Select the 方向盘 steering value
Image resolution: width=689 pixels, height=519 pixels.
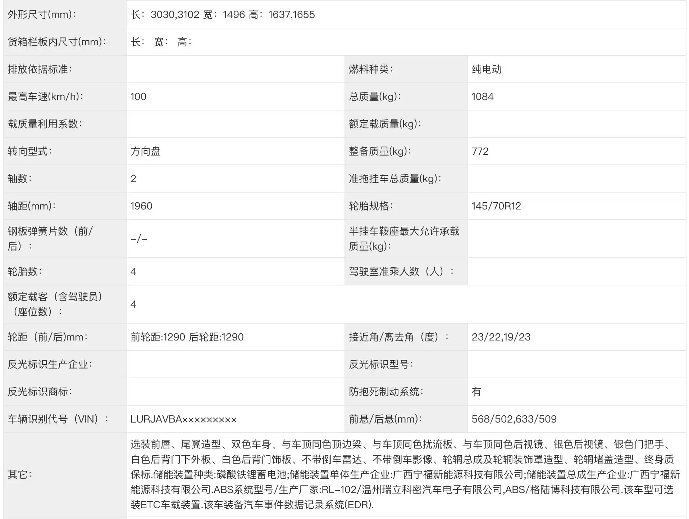pyautogui.click(x=146, y=151)
